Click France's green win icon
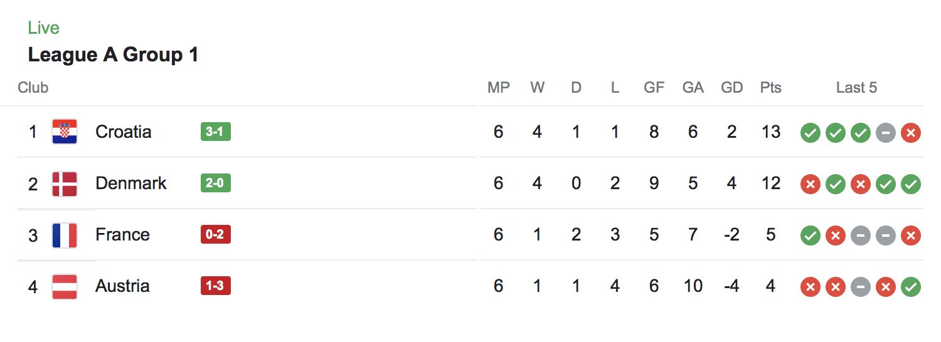 pyautogui.click(x=810, y=236)
